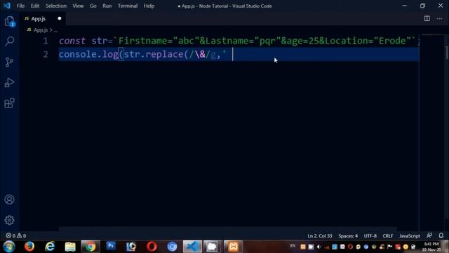Switch to Chrome in the taskbar
The image size is (449, 253).
point(91,247)
